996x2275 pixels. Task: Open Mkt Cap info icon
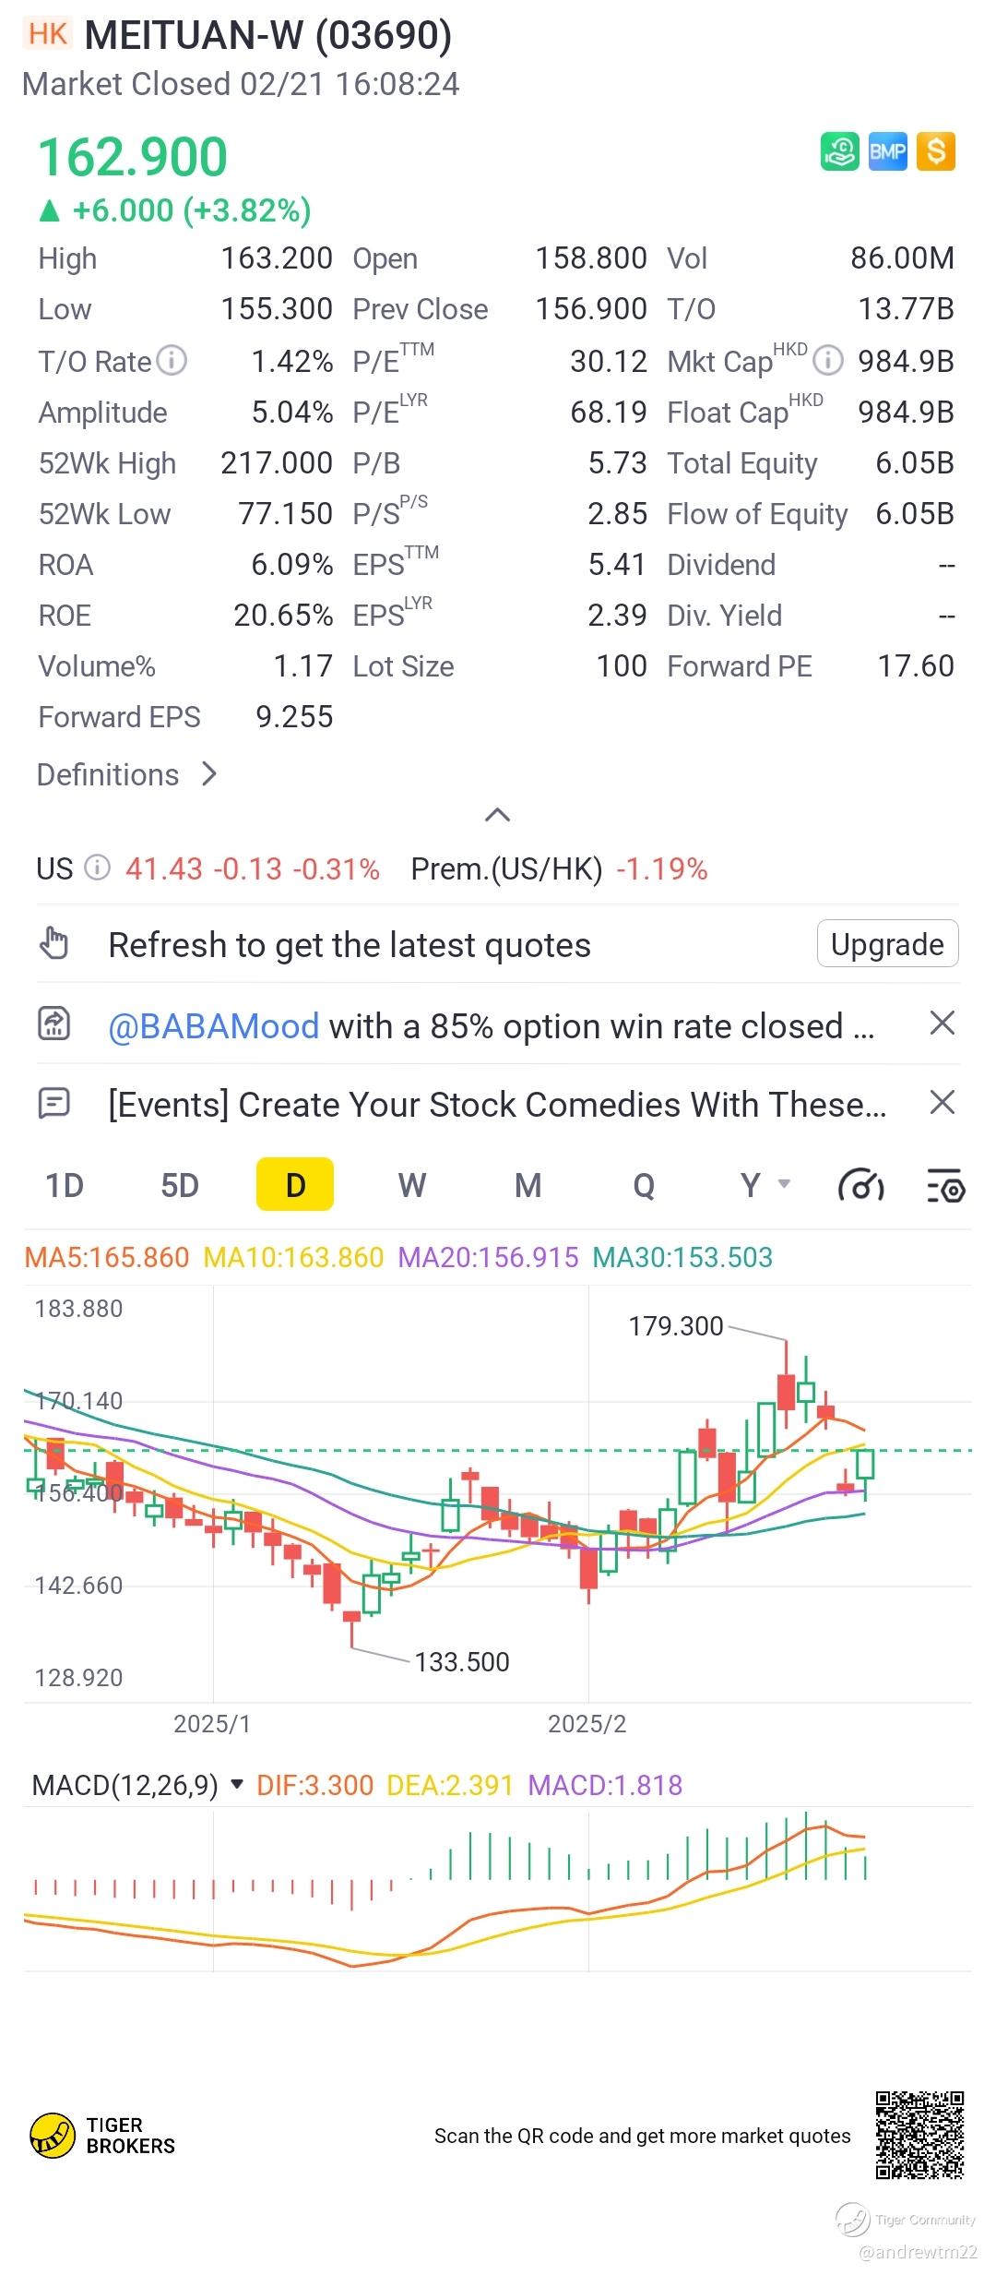coord(828,360)
